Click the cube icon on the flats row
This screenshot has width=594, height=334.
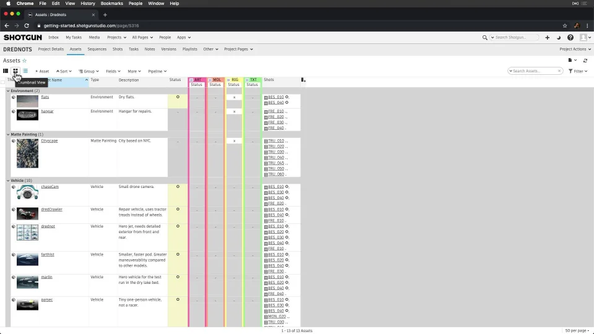pyautogui.click(x=13, y=97)
